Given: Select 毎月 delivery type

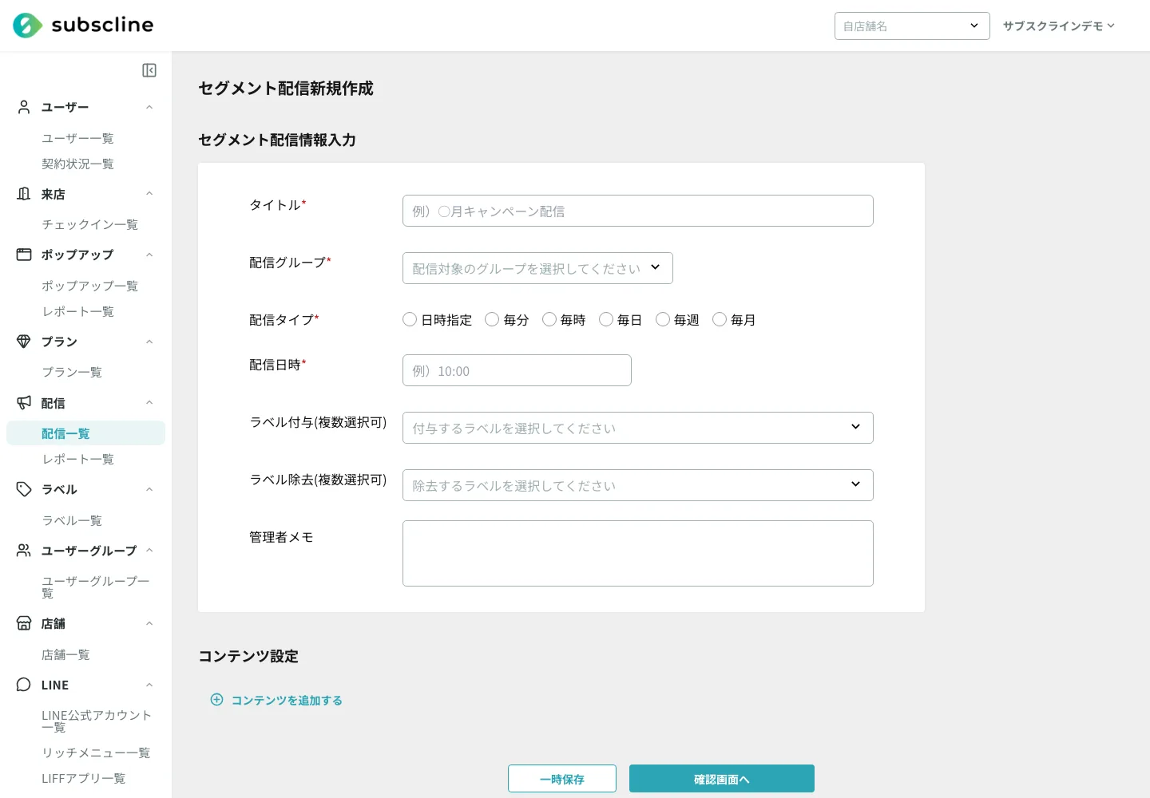Looking at the screenshot, I should pos(720,319).
